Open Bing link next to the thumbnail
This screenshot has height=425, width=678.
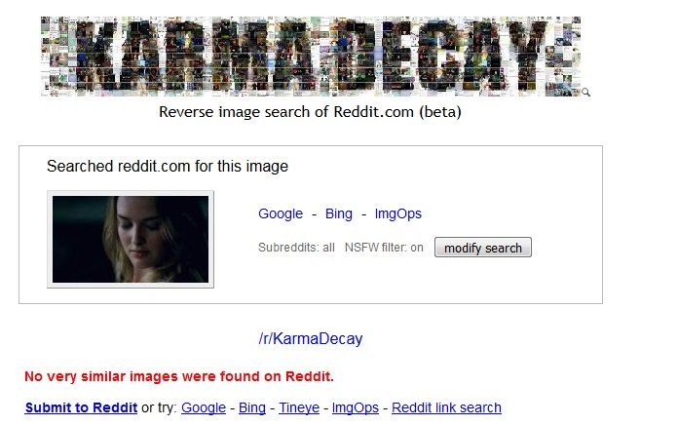339,213
